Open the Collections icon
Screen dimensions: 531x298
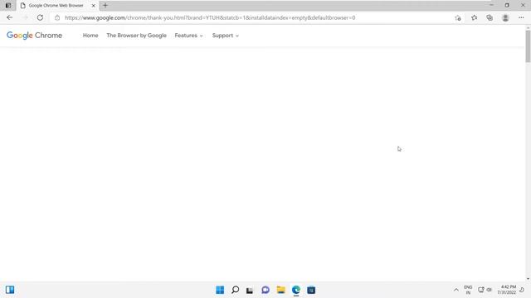click(490, 17)
